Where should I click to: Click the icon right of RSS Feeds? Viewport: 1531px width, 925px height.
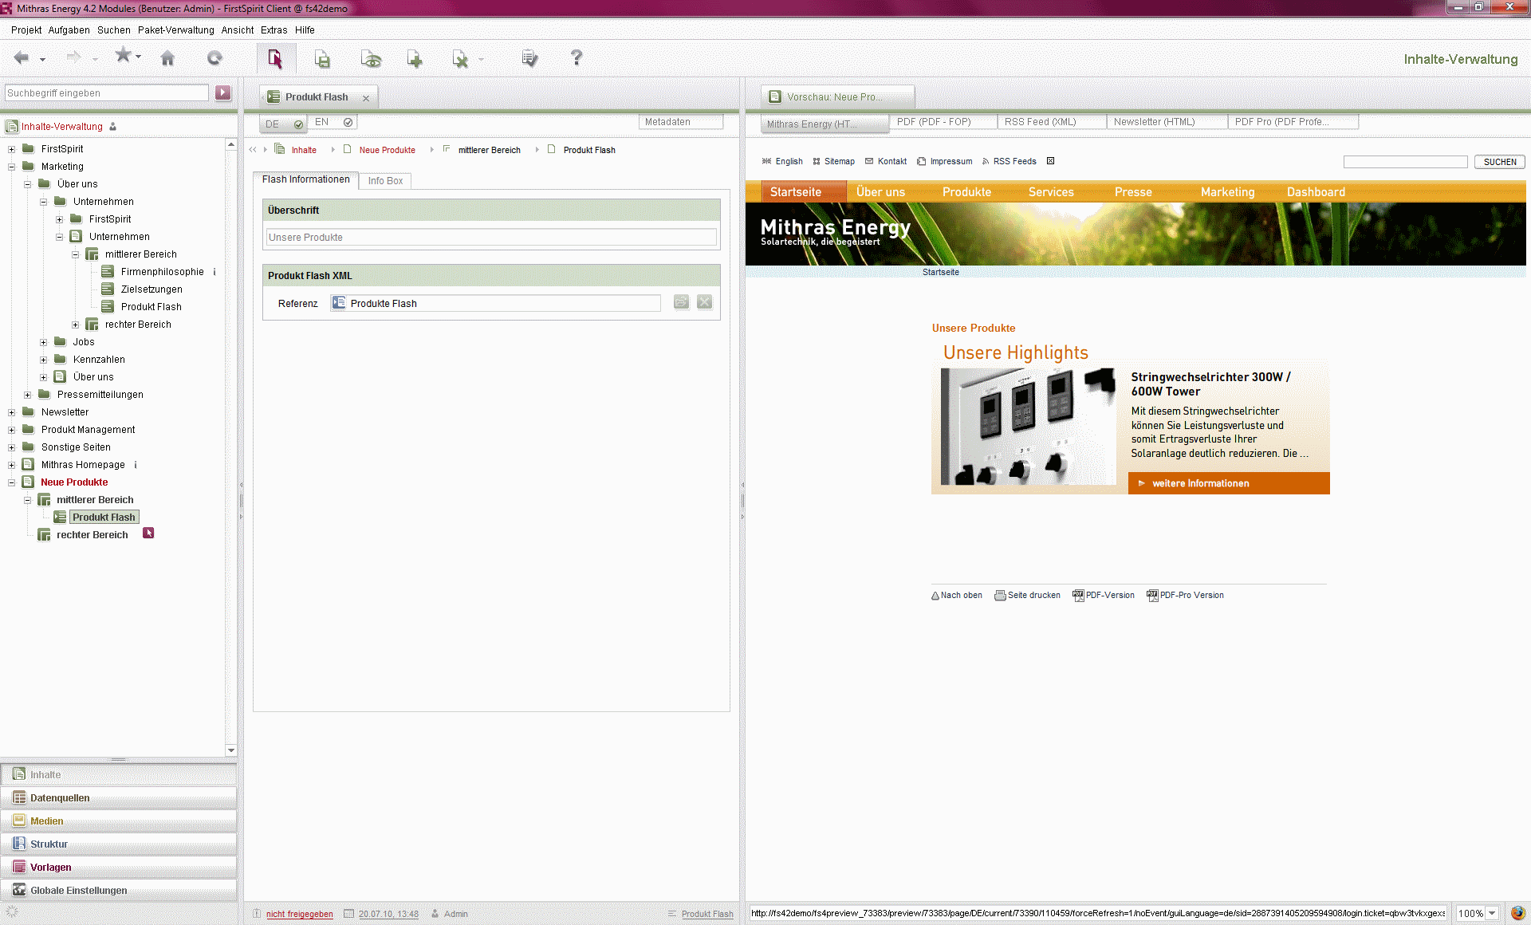pyautogui.click(x=1051, y=161)
